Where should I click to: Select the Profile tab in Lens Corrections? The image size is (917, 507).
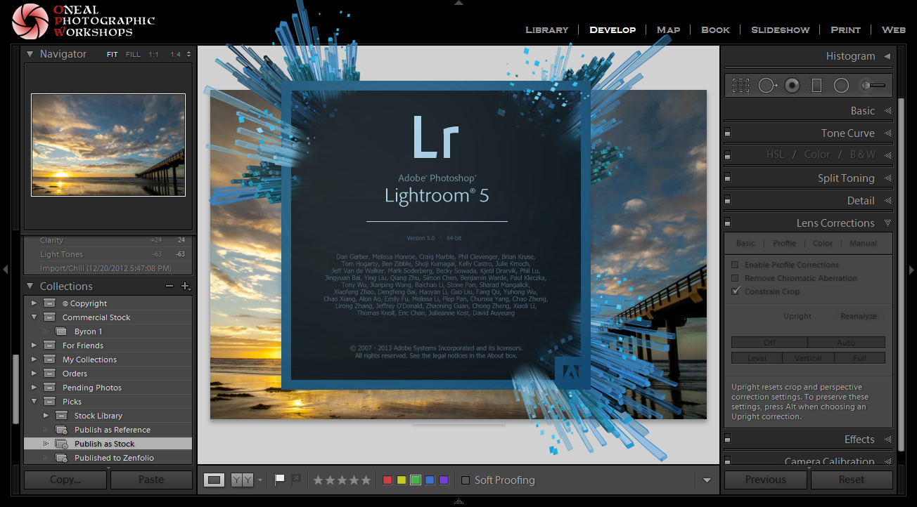pos(784,243)
